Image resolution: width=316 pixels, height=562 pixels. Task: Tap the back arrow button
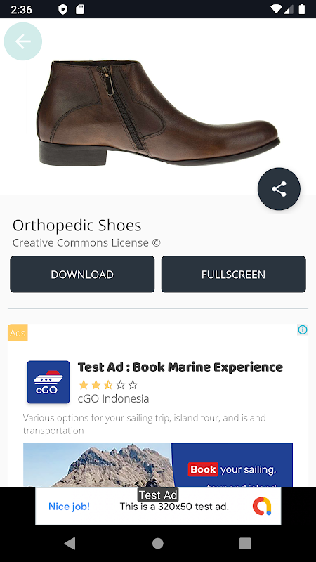tap(23, 41)
